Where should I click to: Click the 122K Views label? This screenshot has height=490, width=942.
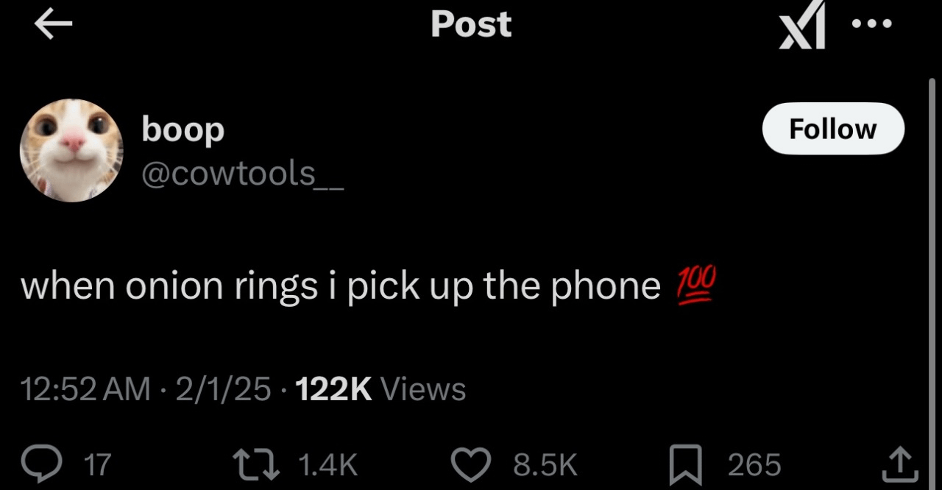click(380, 388)
